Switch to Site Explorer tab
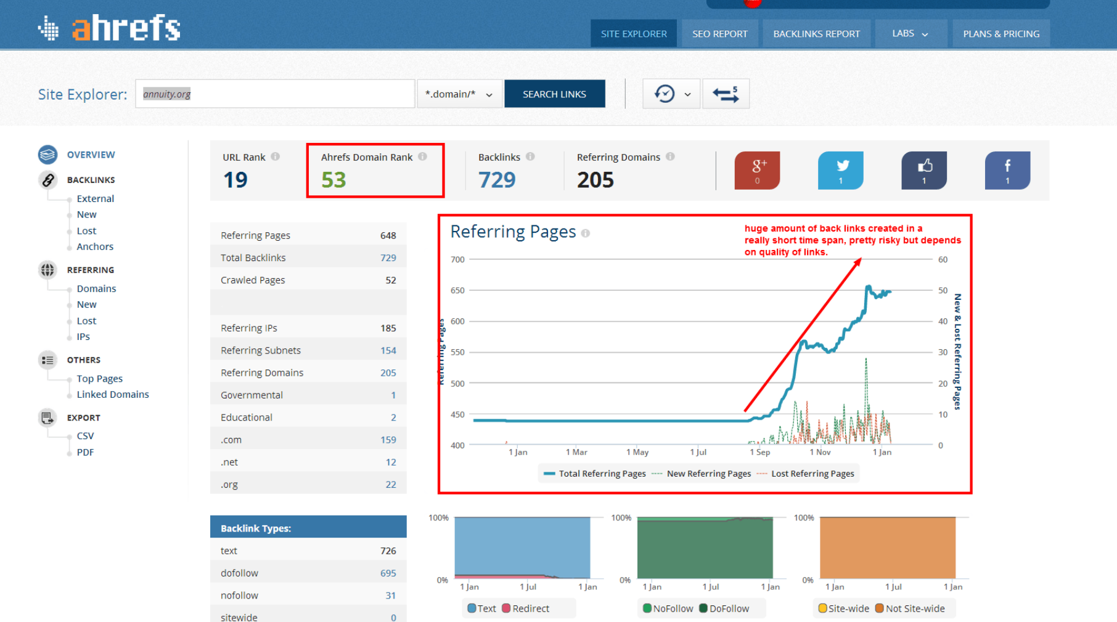The image size is (1117, 622). (x=634, y=33)
